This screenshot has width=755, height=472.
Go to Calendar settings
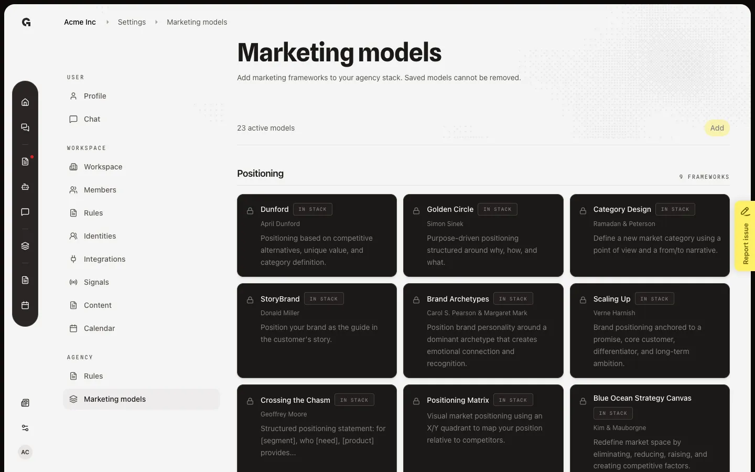(142, 328)
